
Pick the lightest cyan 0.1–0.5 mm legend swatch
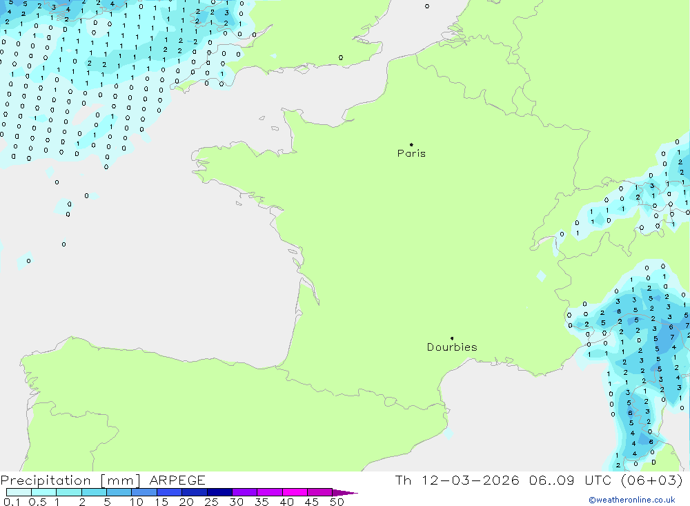click(19, 492)
